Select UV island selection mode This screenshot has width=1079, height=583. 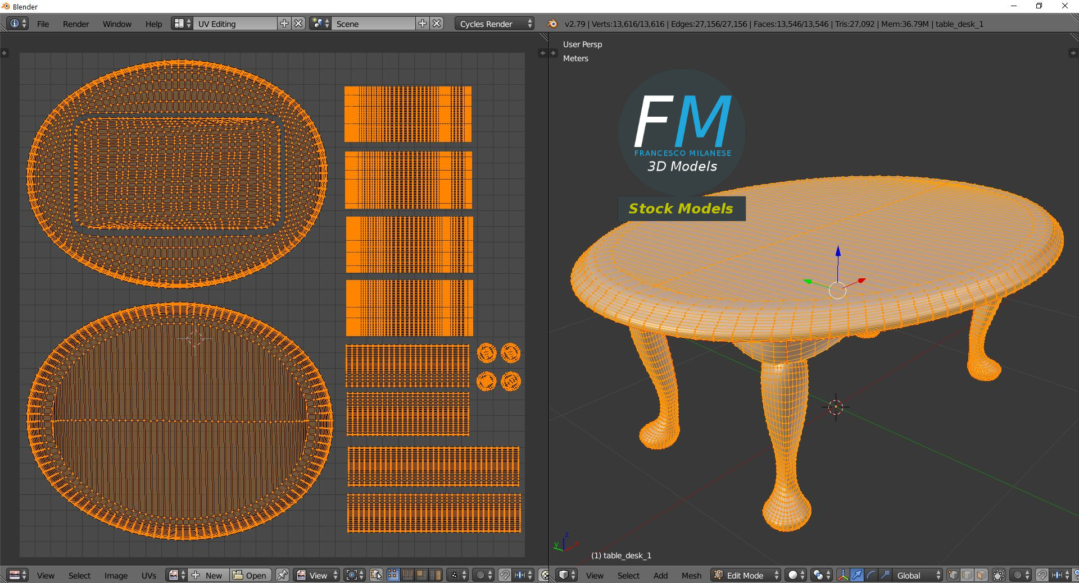tap(436, 575)
